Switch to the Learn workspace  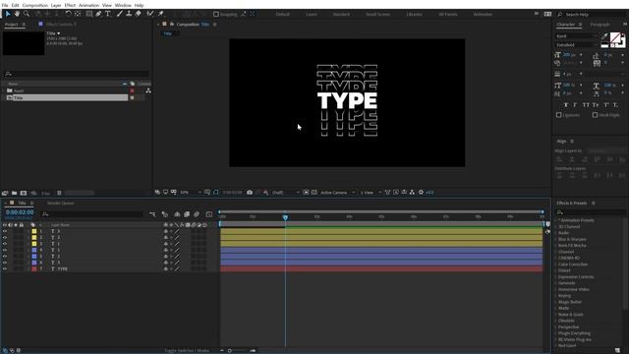(312, 14)
